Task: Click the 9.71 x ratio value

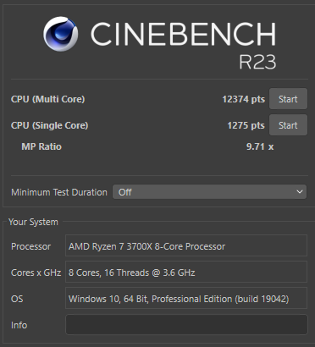Action: tap(260, 146)
